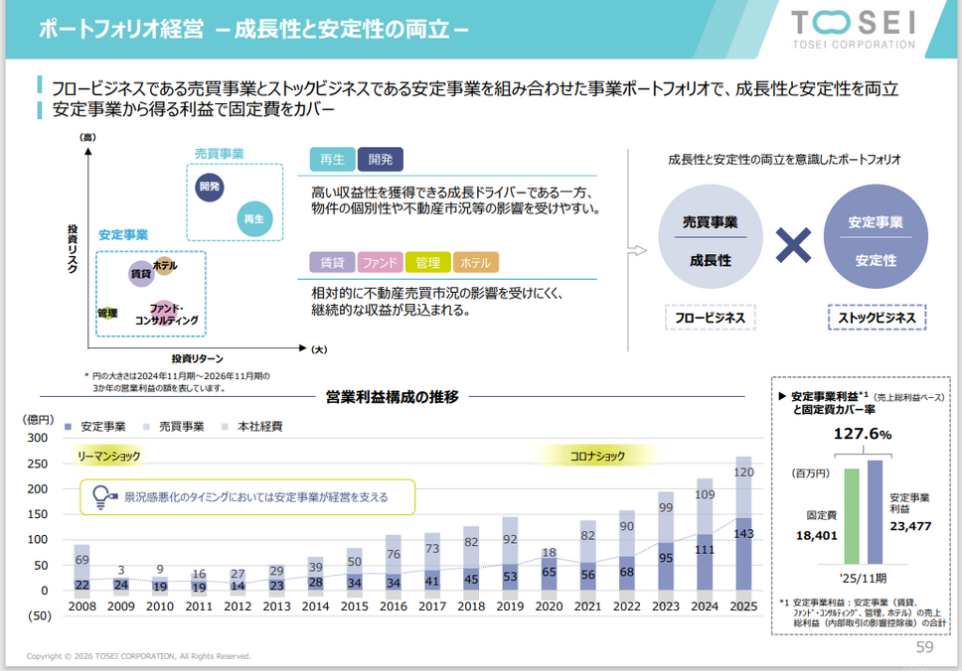Click the lightbulb icon in the callout

tap(101, 496)
